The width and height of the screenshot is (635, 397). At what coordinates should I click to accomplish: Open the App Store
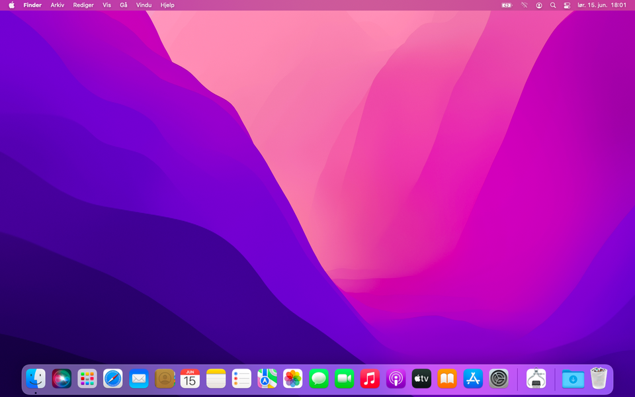pyautogui.click(x=473, y=378)
